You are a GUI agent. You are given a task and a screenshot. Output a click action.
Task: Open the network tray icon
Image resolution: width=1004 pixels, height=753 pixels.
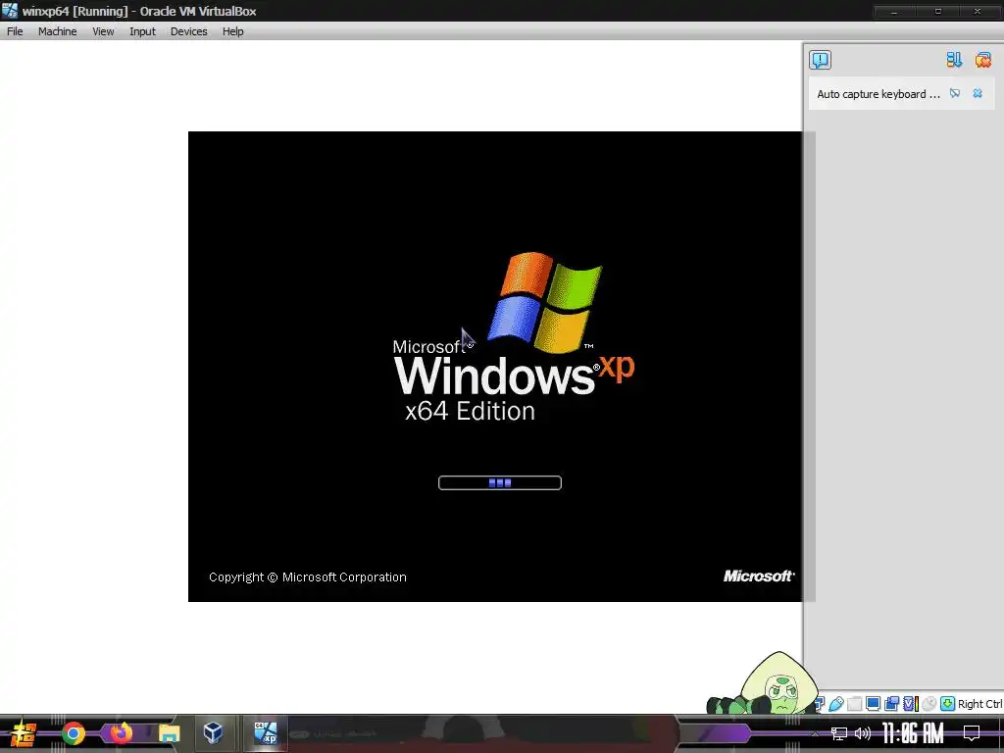[839, 733]
